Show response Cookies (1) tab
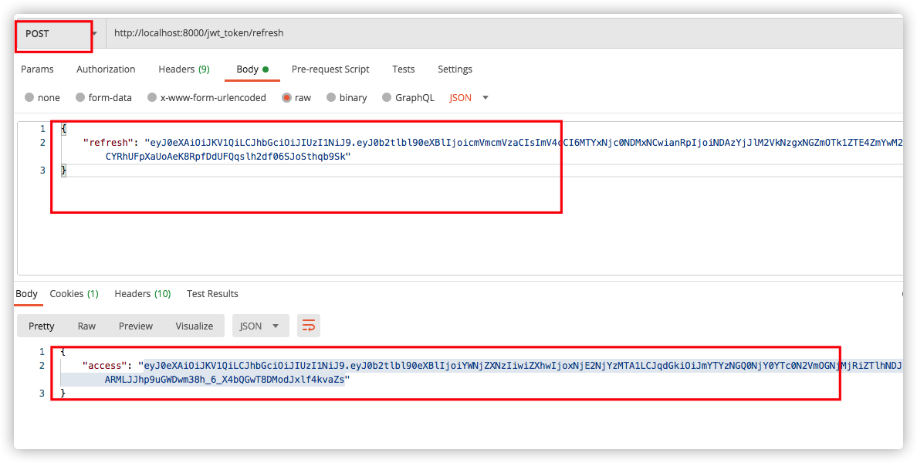Image resolution: width=917 pixels, height=463 pixels. coord(74,294)
